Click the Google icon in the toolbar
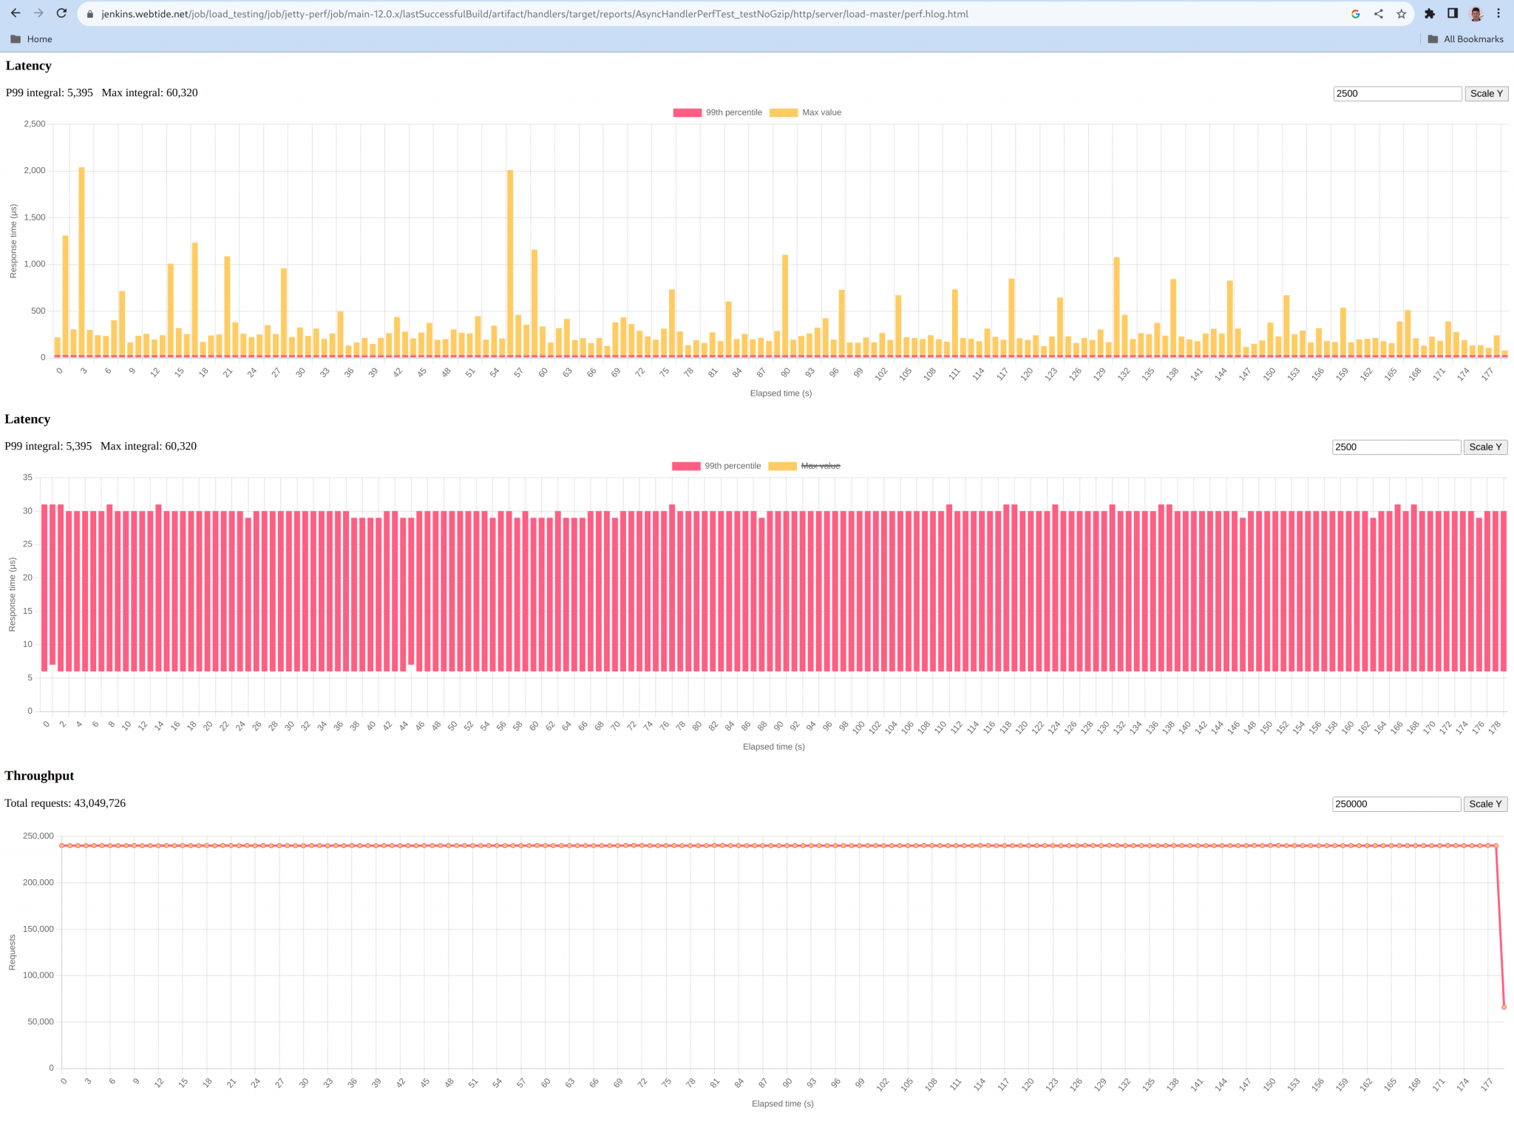Image resolution: width=1514 pixels, height=1144 pixels. click(1355, 13)
